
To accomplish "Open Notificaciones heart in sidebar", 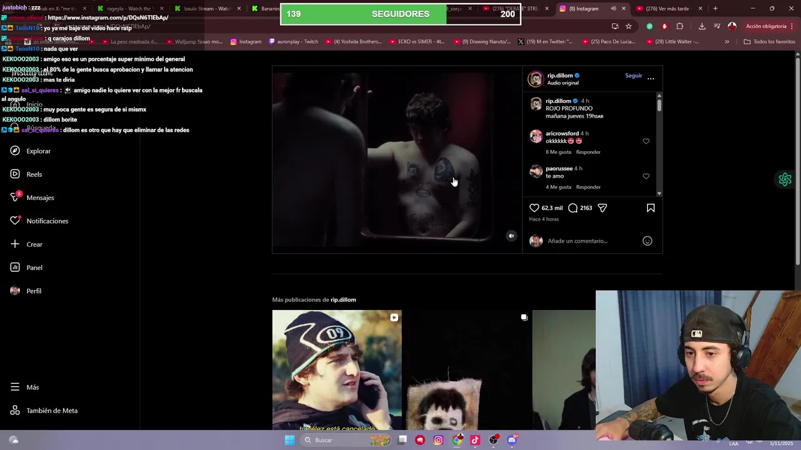I will (39, 221).
